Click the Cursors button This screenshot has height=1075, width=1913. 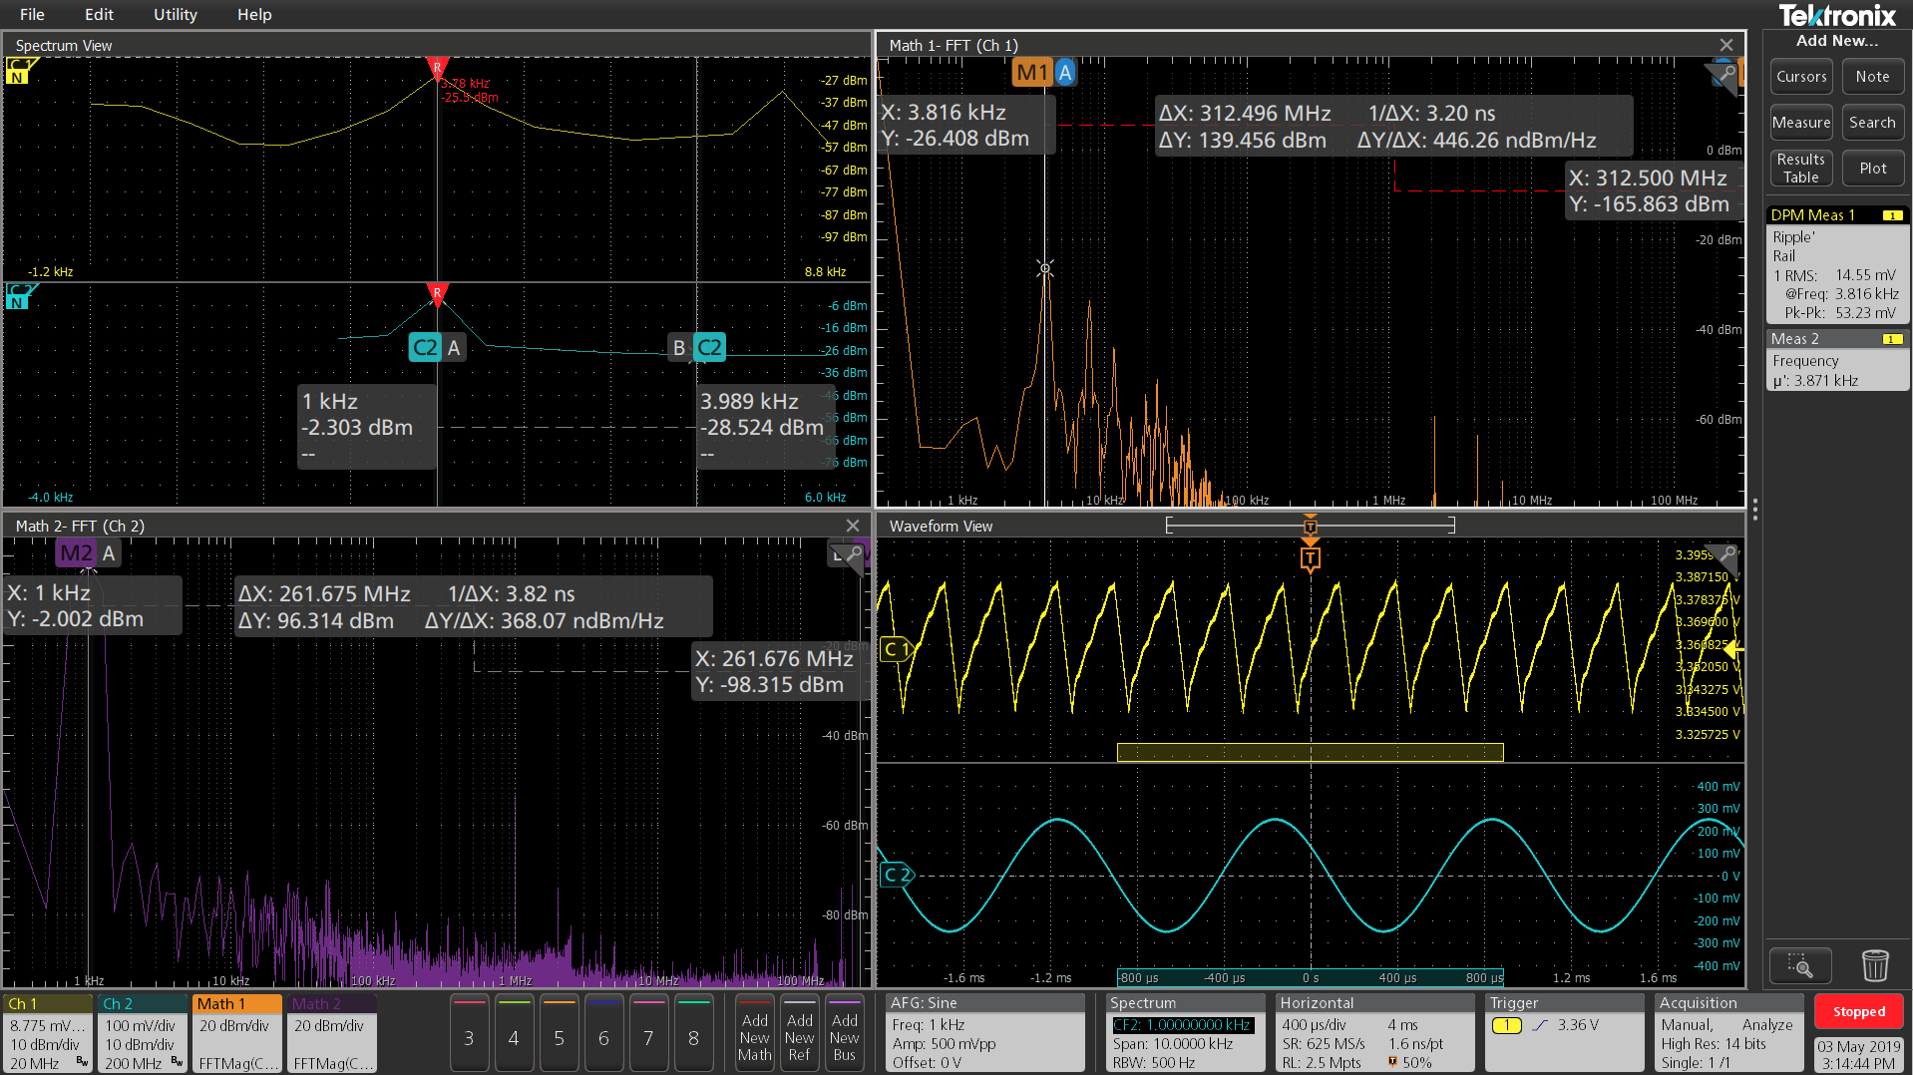1800,77
